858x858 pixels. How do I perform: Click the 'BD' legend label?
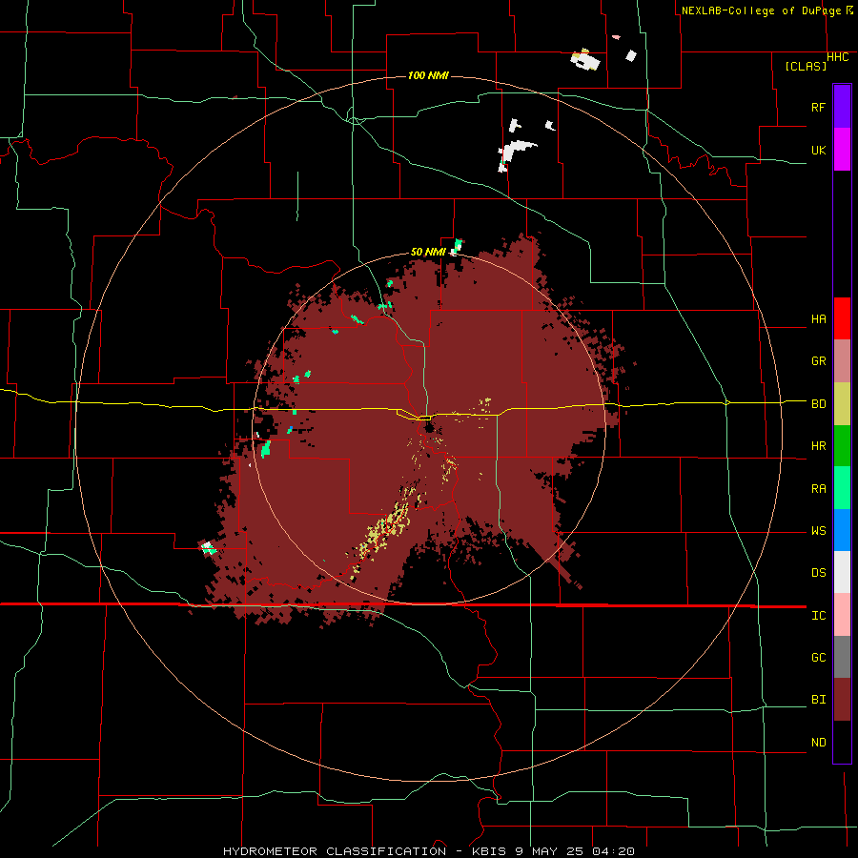(818, 404)
